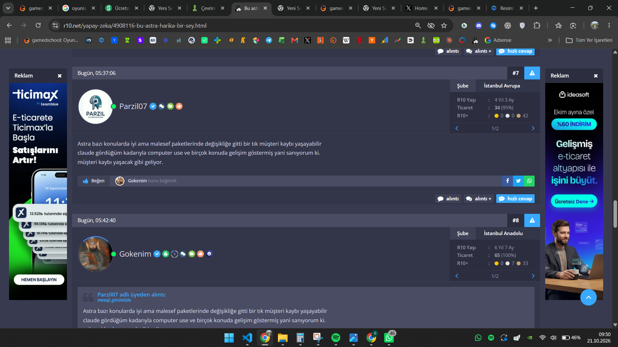Click hızlı cevap under post #7

coord(515,199)
